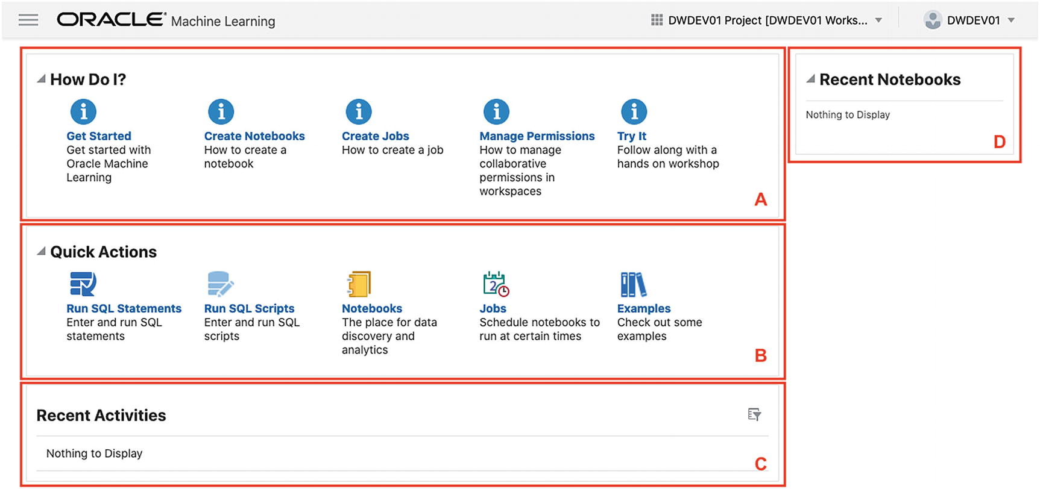Screen dimensions: 1040x489
Task: Collapse the Recent Notebooks section
Action: (x=811, y=79)
